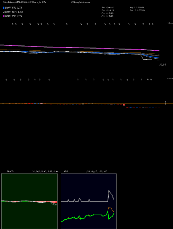Screen dimensions: 173x229
Task: Click the magenta DOW PT legend swatch
Action: coord(3,16)
